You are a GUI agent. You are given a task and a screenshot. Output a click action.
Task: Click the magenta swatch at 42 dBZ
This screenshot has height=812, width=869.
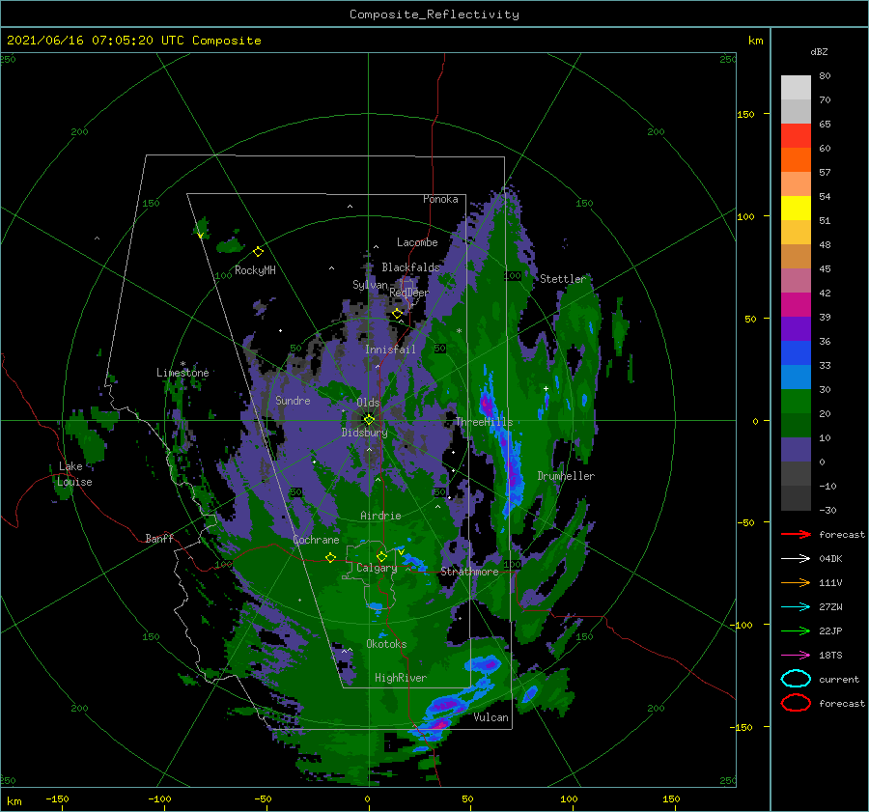pyautogui.click(x=796, y=304)
